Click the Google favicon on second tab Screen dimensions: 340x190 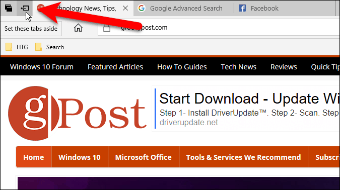pyautogui.click(x=142, y=8)
